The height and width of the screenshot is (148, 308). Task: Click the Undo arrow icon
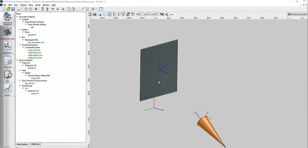26,9
